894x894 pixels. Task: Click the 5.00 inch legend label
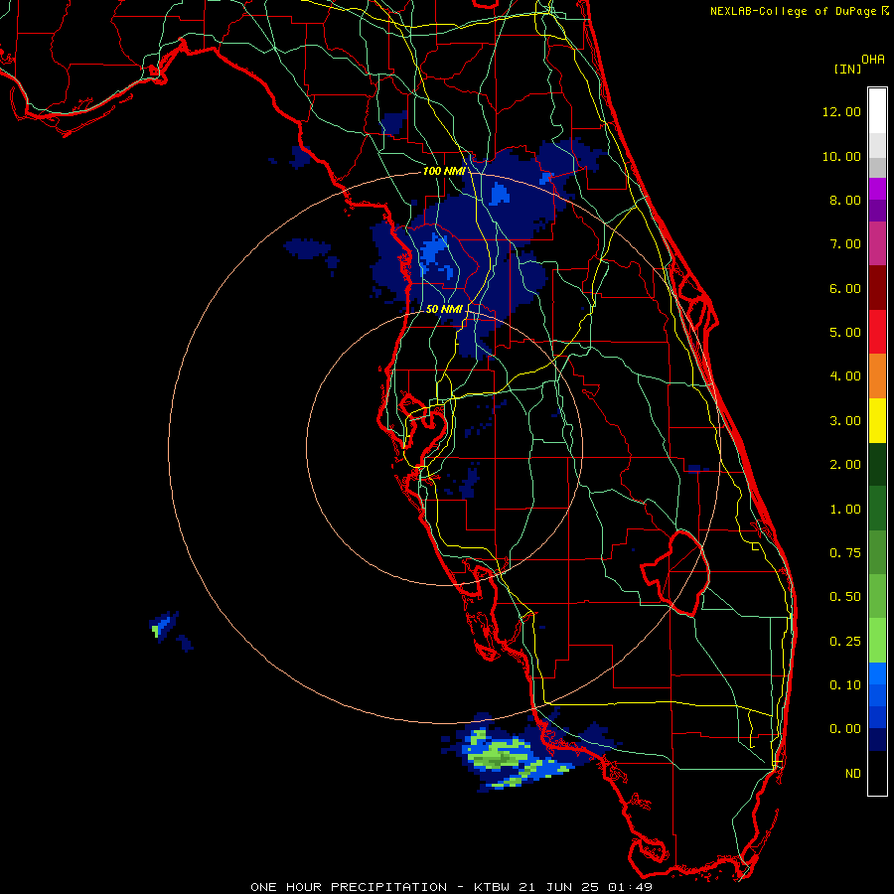pos(844,332)
